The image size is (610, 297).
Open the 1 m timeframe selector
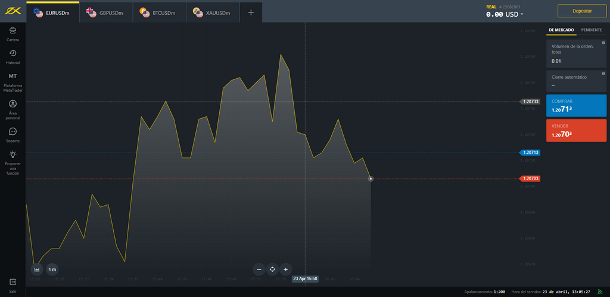[52, 270]
